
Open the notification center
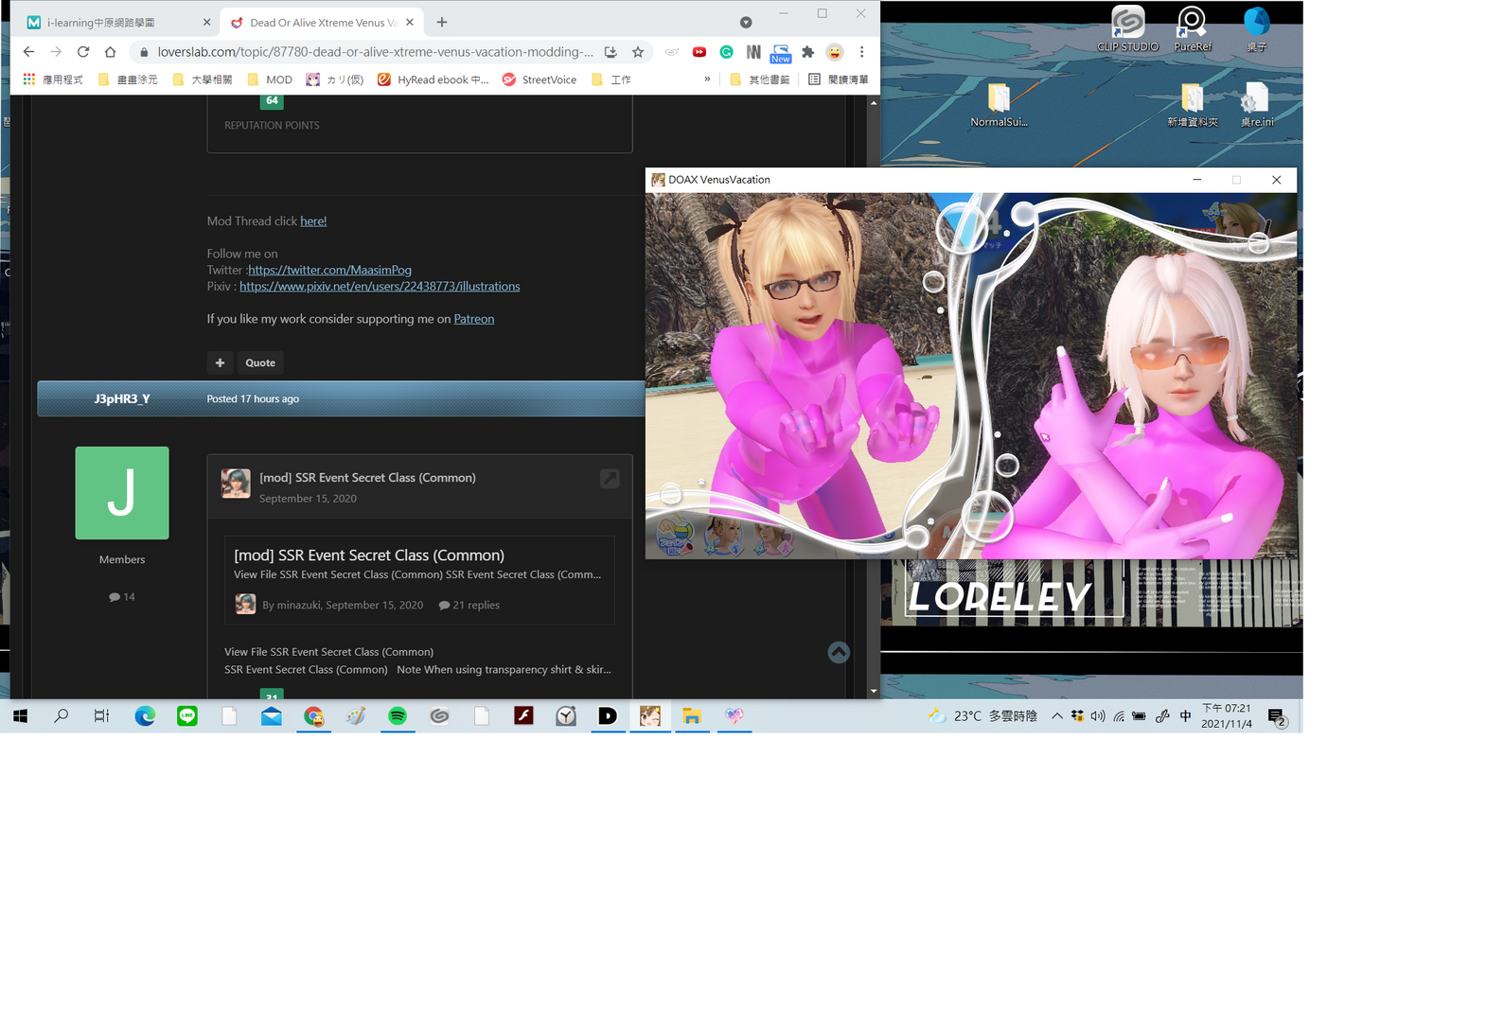coord(1277,717)
